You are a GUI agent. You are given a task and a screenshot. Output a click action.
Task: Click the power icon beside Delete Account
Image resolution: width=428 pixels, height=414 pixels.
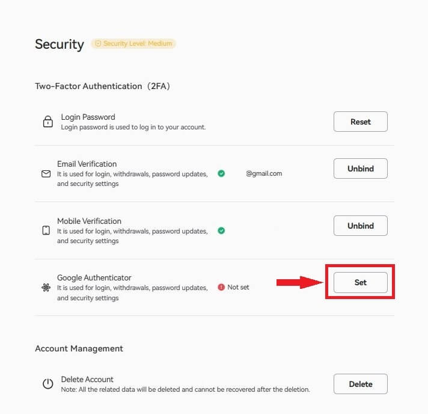[x=47, y=384]
